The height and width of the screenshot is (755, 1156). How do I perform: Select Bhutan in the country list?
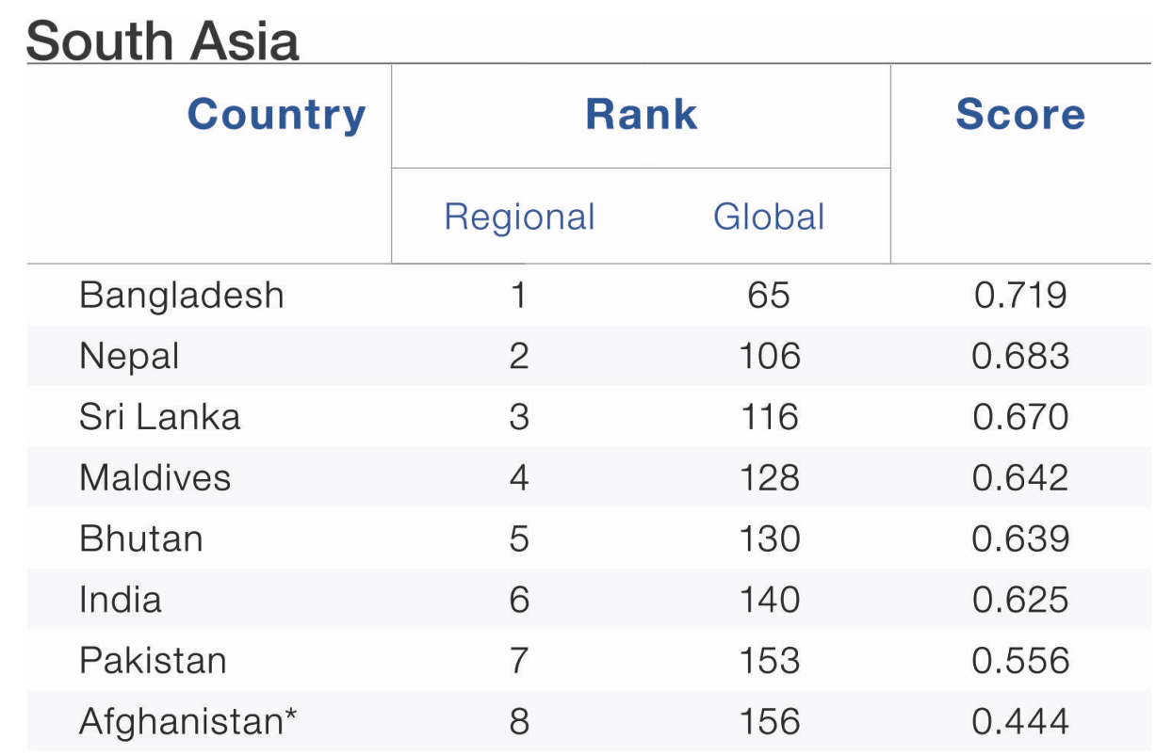coord(141,539)
